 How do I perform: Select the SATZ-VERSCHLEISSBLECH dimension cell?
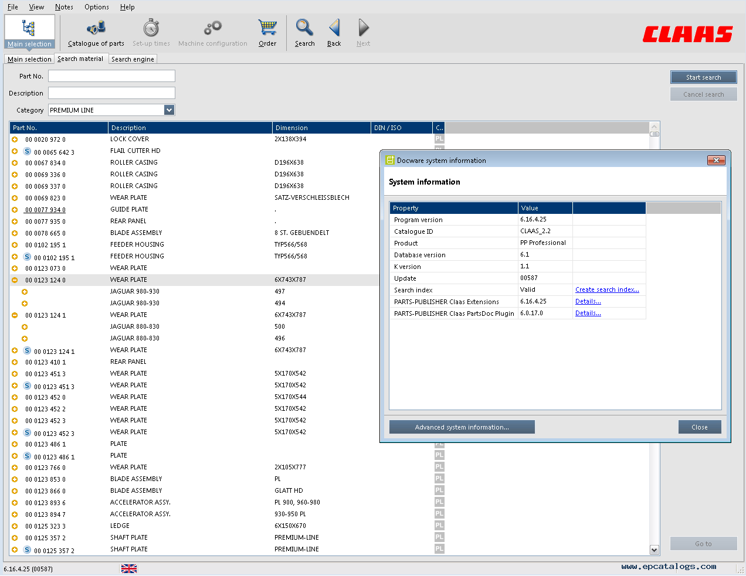pyautogui.click(x=312, y=197)
